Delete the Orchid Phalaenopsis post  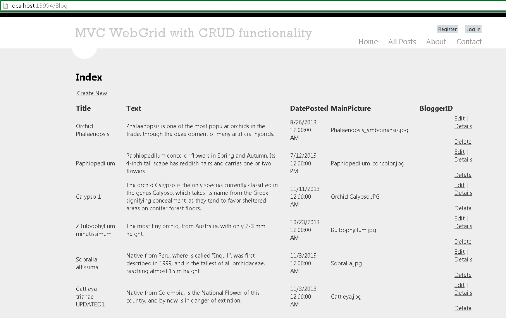pos(463,142)
